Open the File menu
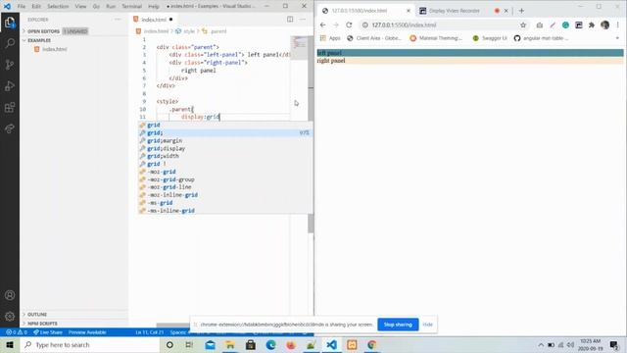 coord(22,7)
